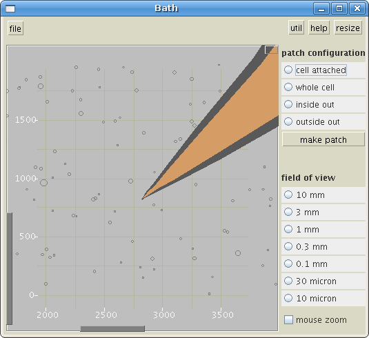Open the util menu
Screen dimensions: 369x338
point(296,28)
